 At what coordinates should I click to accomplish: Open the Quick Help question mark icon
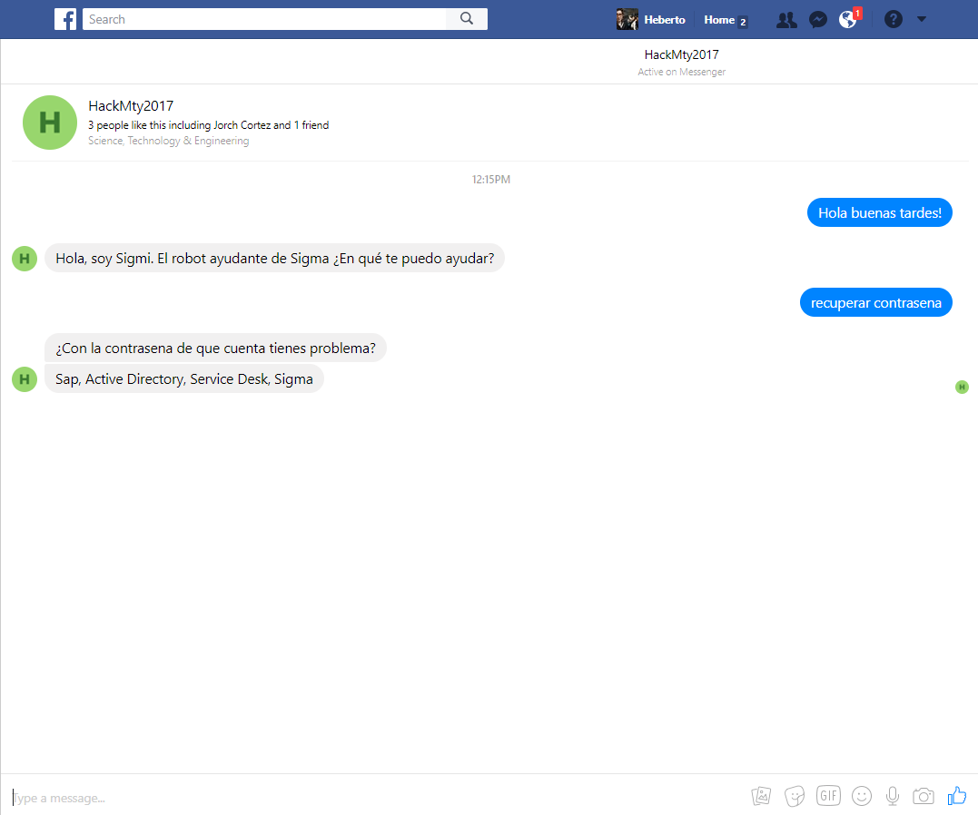[894, 19]
